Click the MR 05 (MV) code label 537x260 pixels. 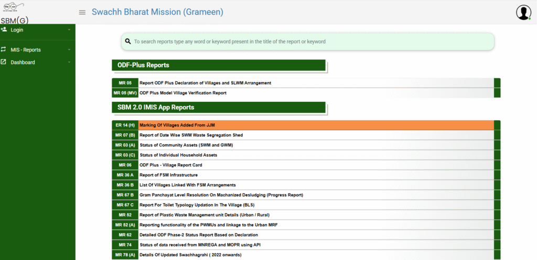125,93
